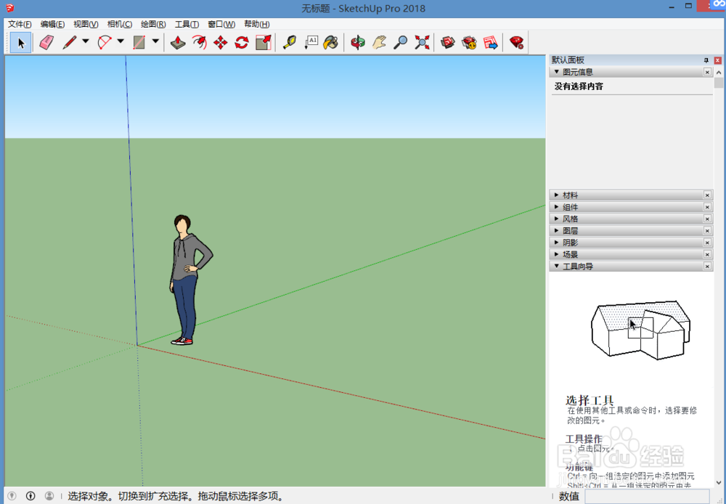This screenshot has height=504, width=726.
Task: Close the 工具向导 panel section
Action: pyautogui.click(x=707, y=266)
